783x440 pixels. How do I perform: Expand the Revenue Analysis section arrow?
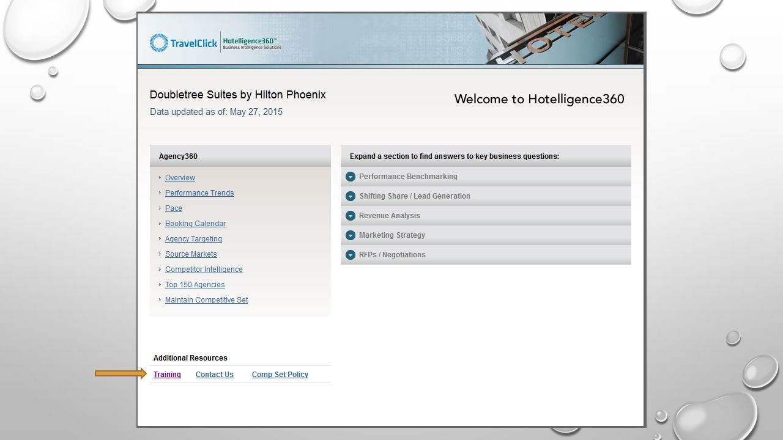point(351,216)
